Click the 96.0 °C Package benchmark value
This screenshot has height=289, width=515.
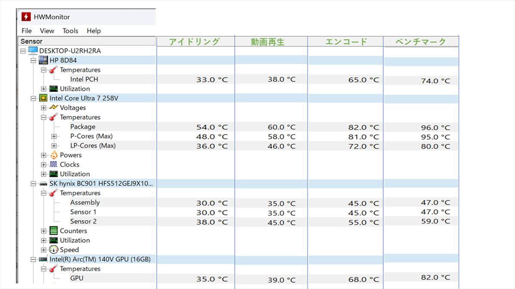click(x=435, y=128)
